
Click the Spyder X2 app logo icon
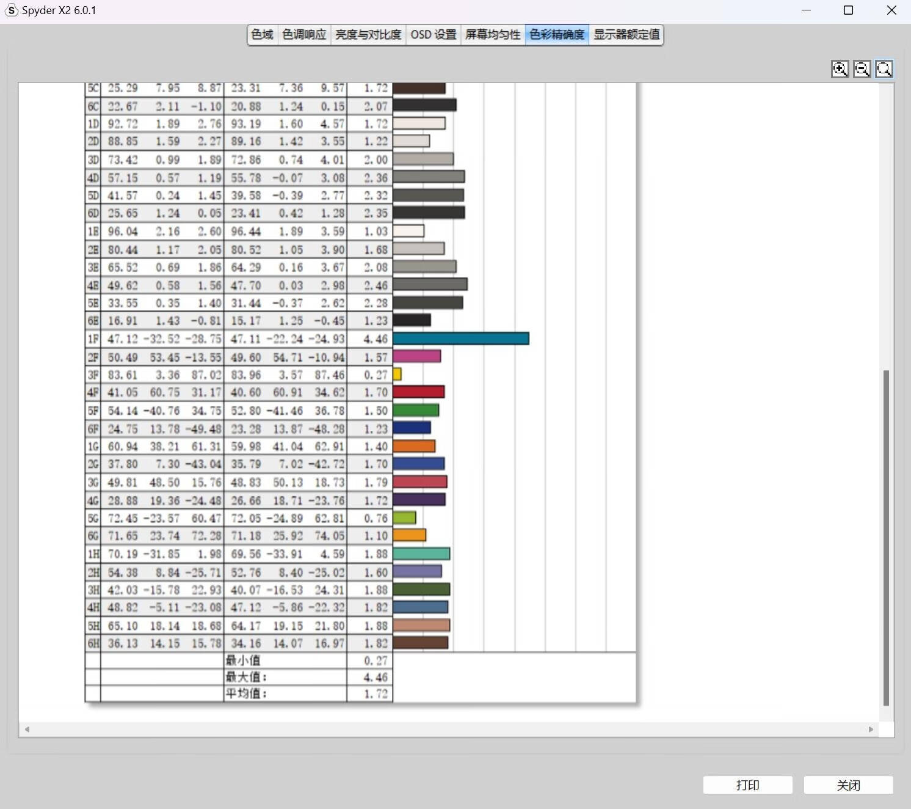pos(11,10)
